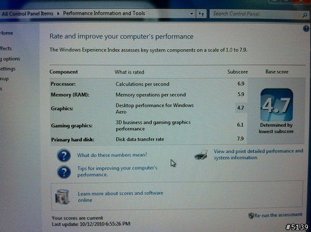Viewport: 311px width, 232px height.
Task: Click the software box icon beside Learn more
Action: click(x=62, y=197)
